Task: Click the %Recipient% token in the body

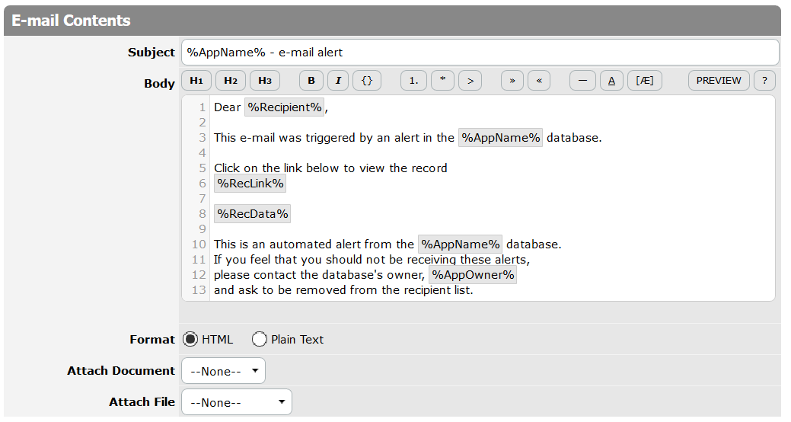Action: pyautogui.click(x=285, y=107)
